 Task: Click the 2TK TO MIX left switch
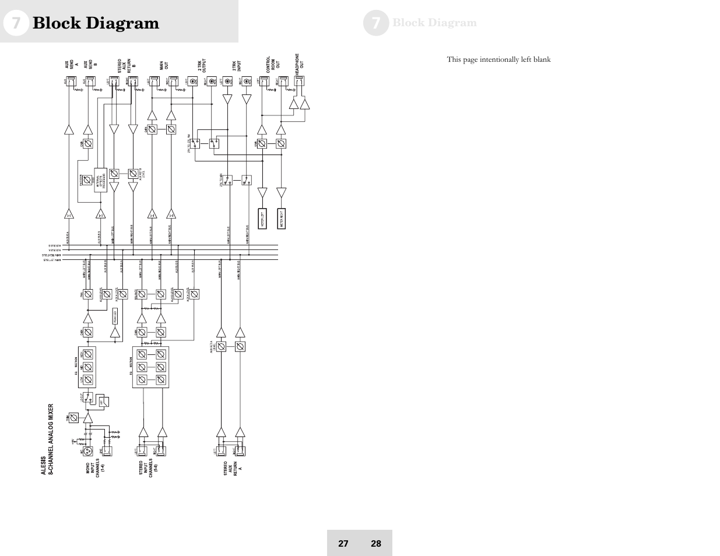[x=229, y=180]
